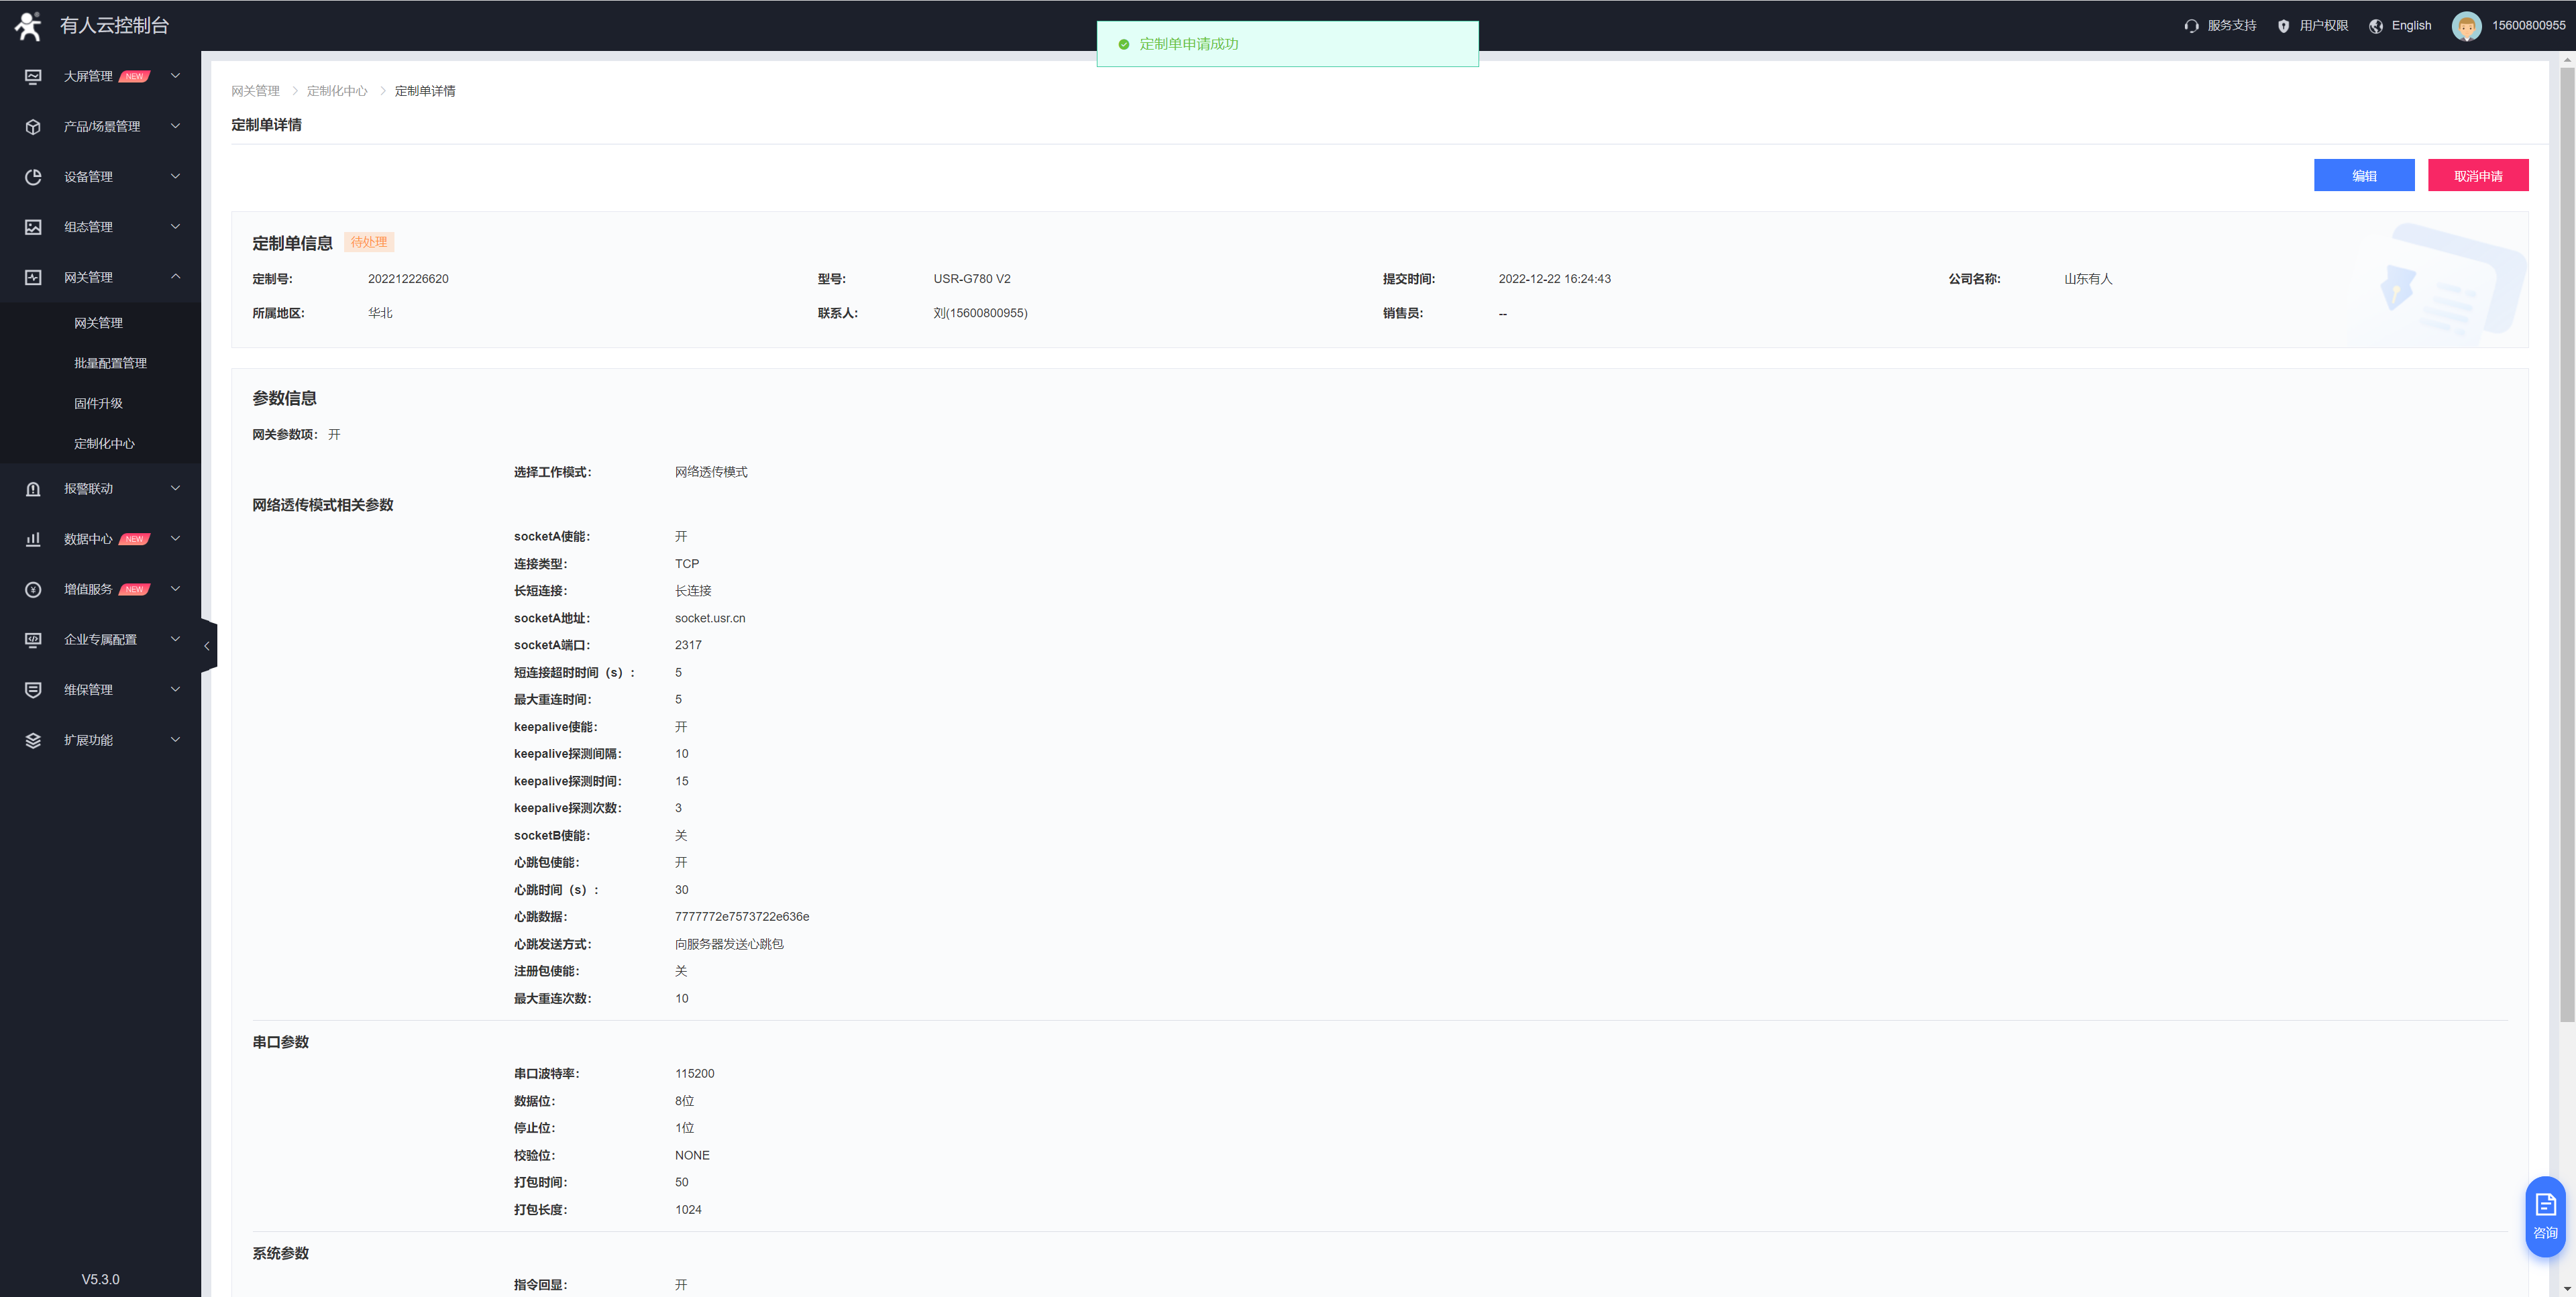The image size is (2576, 1297).
Task: Click the 网关管理 sidebar icon
Action: click(33, 277)
